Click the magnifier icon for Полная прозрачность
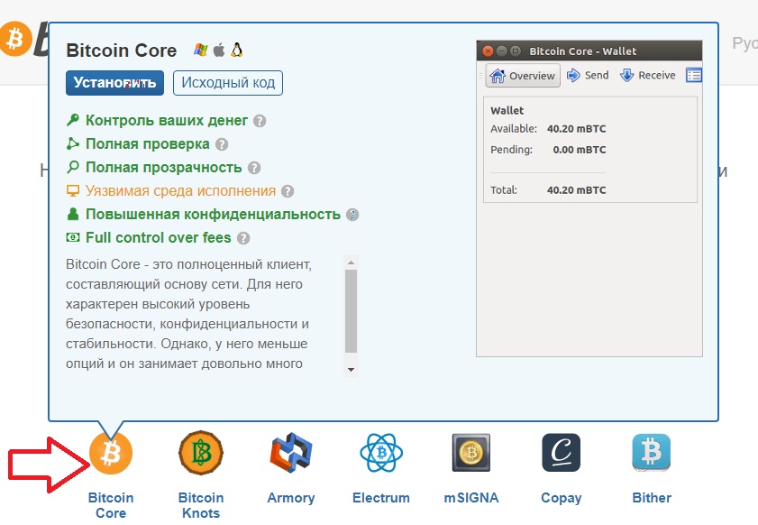 point(72,167)
